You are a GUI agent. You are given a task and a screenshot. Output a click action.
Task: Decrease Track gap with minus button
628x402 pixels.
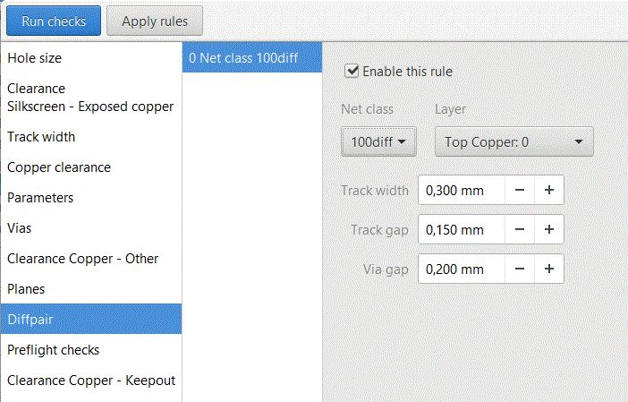520,229
